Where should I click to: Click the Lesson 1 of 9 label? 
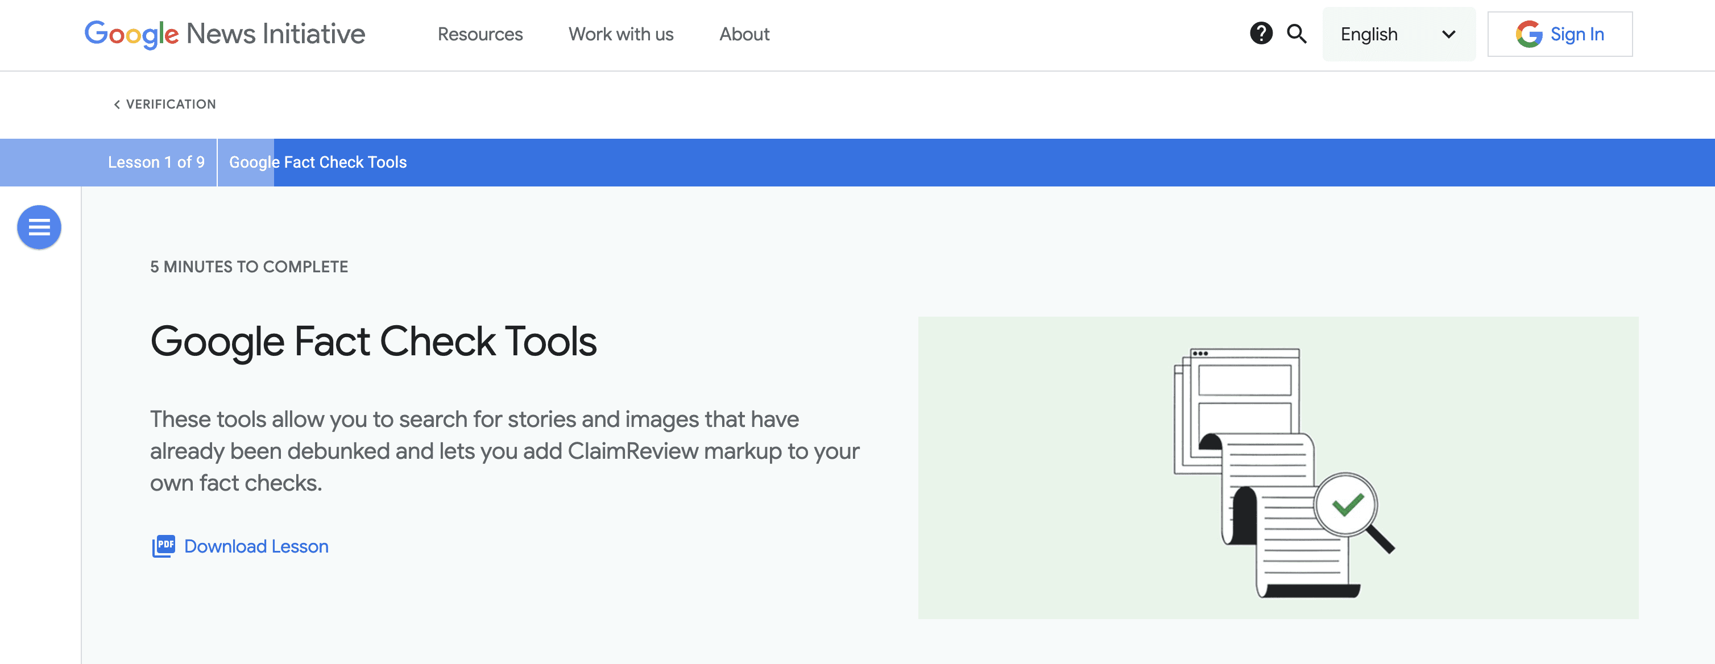click(x=156, y=163)
